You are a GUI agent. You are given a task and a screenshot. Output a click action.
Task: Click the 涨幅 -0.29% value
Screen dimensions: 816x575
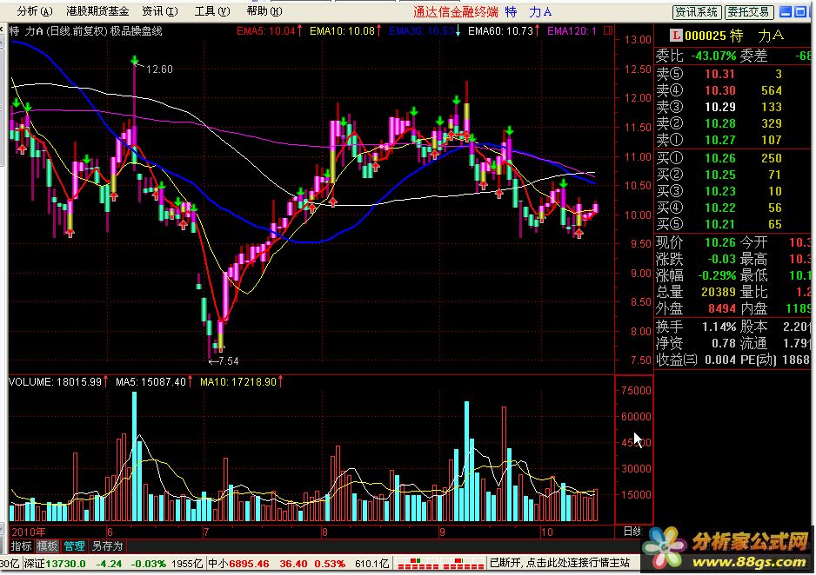tap(717, 276)
